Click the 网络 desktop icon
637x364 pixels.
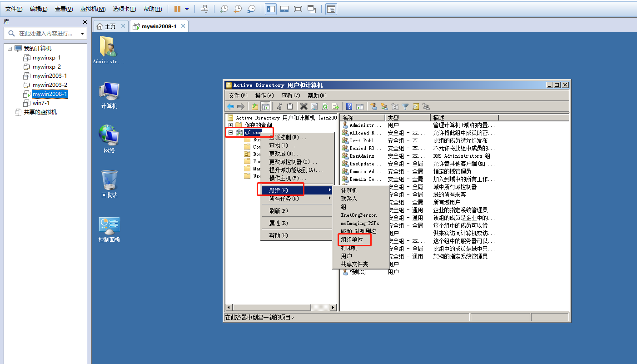109,140
